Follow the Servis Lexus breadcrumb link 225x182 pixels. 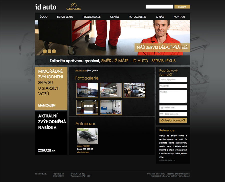[x=81, y=70]
